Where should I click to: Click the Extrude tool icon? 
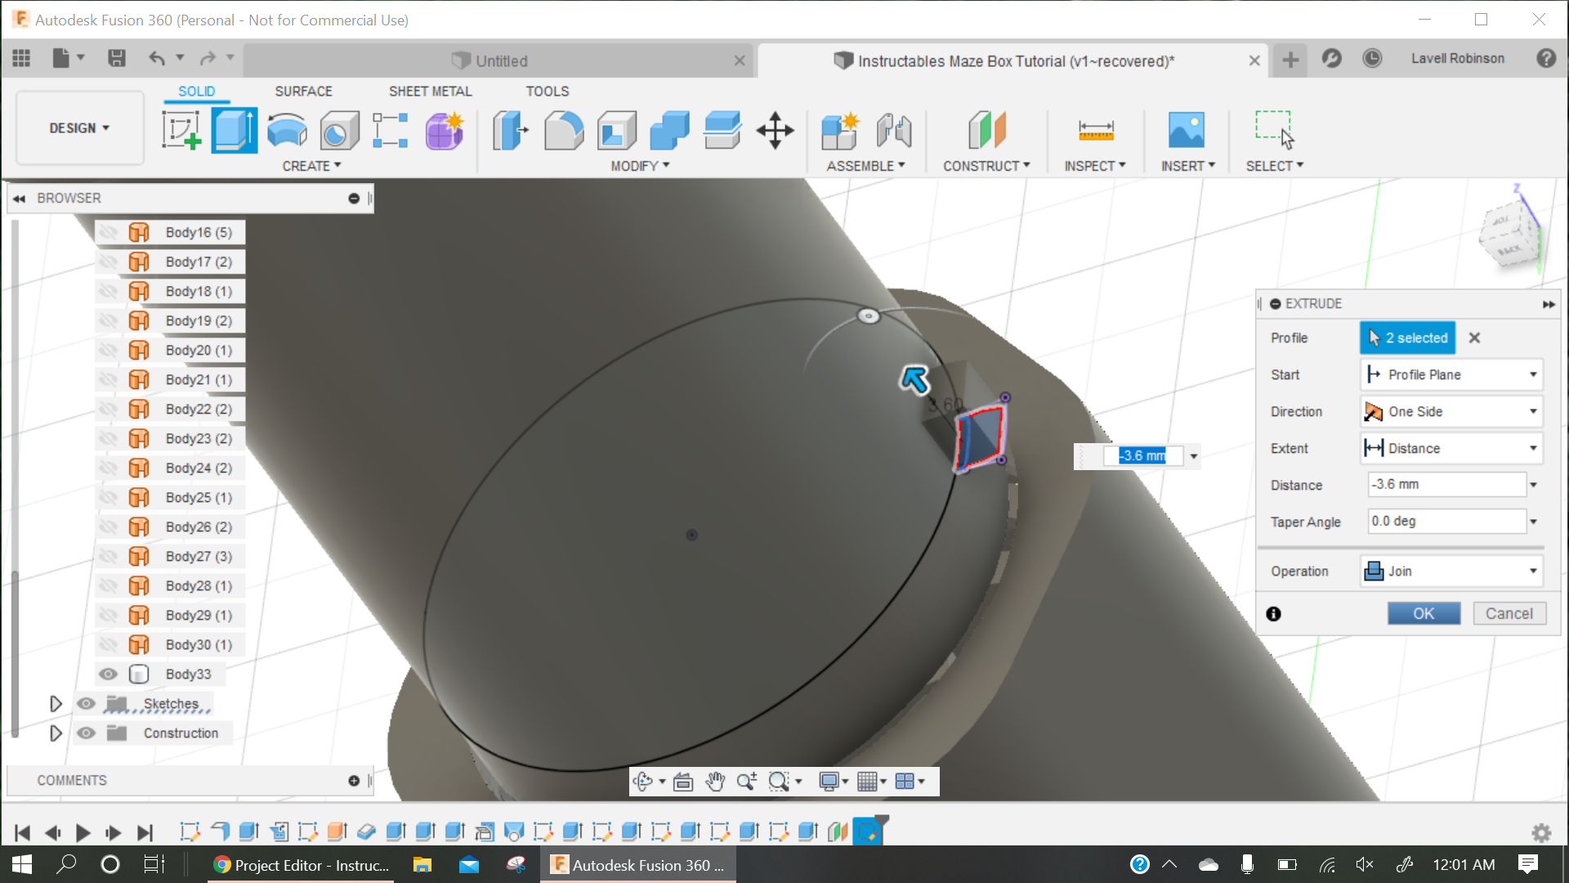pyautogui.click(x=235, y=131)
